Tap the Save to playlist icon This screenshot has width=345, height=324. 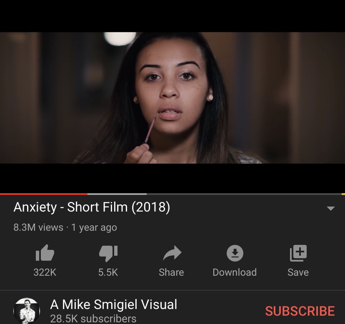298,253
